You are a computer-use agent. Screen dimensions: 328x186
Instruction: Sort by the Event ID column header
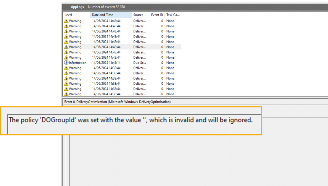point(156,15)
